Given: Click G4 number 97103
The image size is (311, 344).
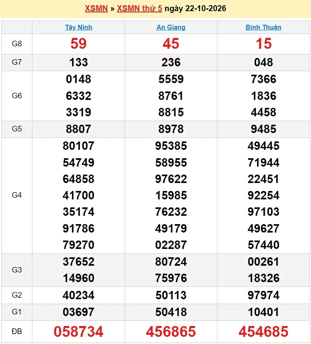Looking at the screenshot, I should 263,212.
